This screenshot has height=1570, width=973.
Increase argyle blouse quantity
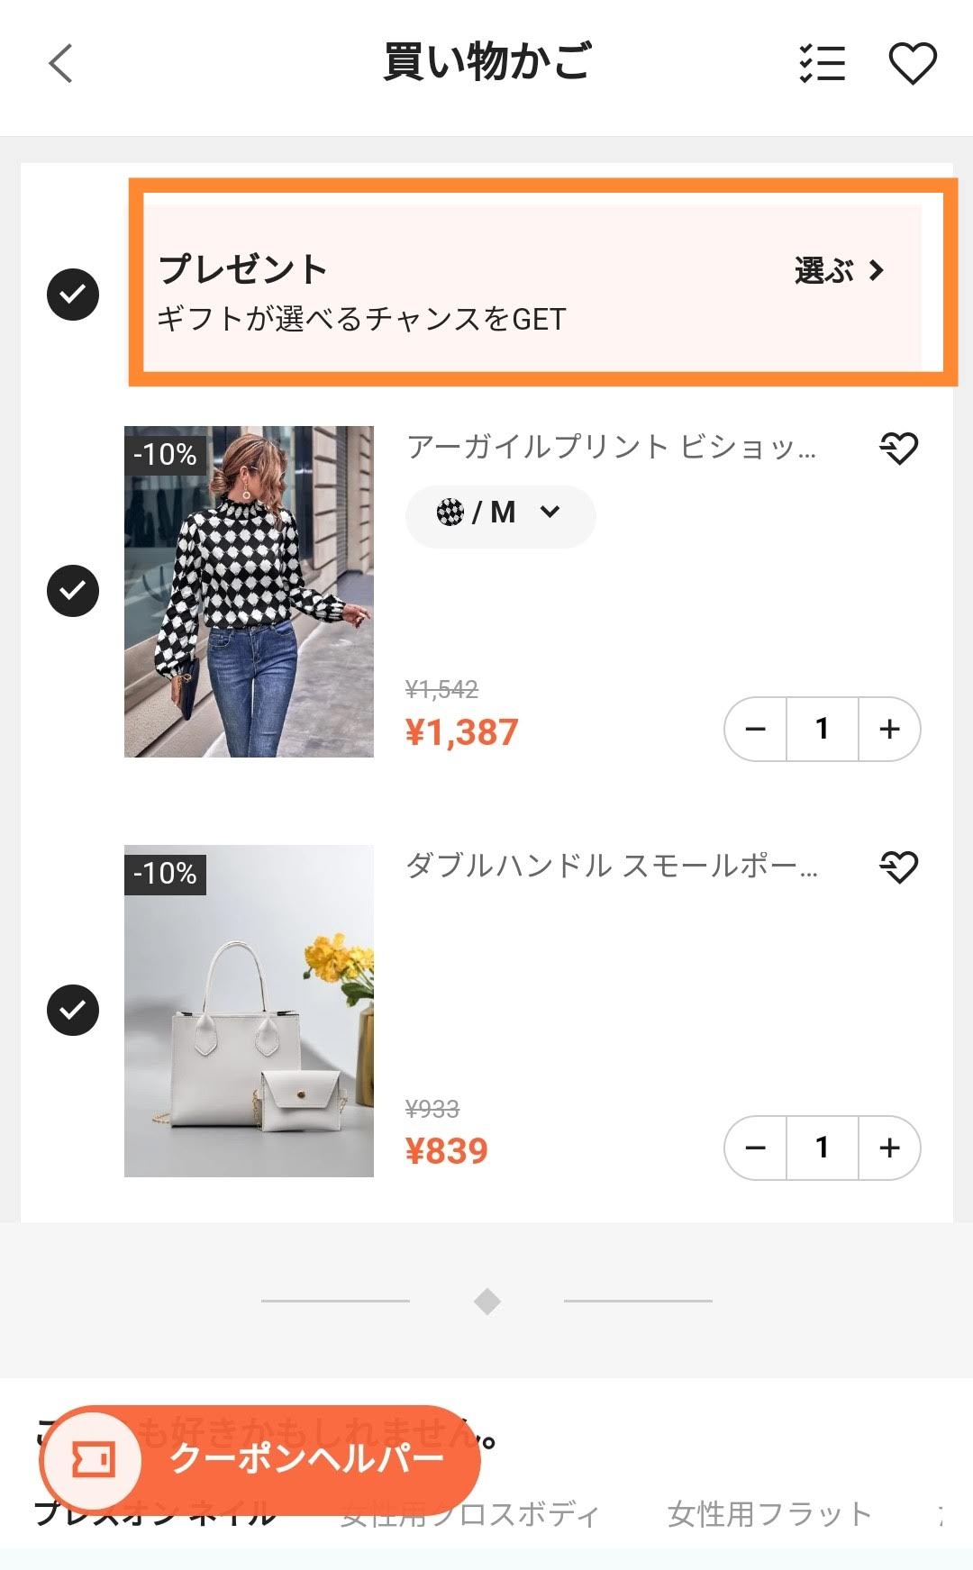pyautogui.click(x=889, y=729)
